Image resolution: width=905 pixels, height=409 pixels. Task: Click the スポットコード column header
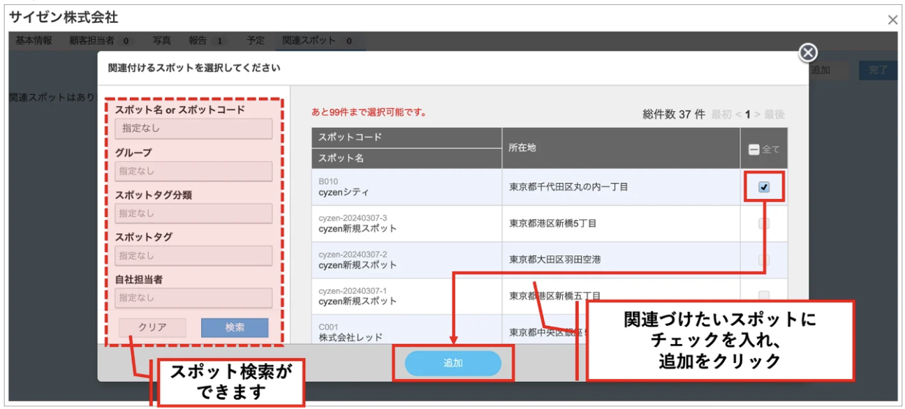coord(406,137)
